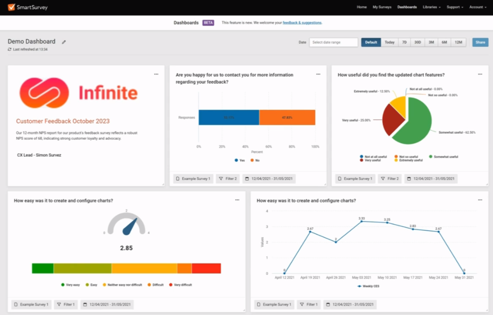This screenshot has width=493, height=315.
Task: Click the refresh icon next to Last refreshed
Action: (x=10, y=49)
